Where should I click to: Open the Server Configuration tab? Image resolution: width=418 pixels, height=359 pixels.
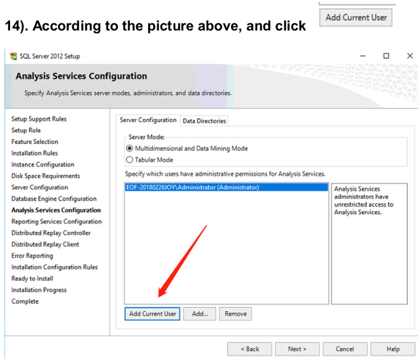[x=148, y=120]
